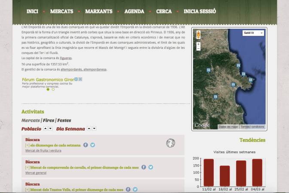Select the first ad carousel dot
289x193 pixels.
coord(48,90)
